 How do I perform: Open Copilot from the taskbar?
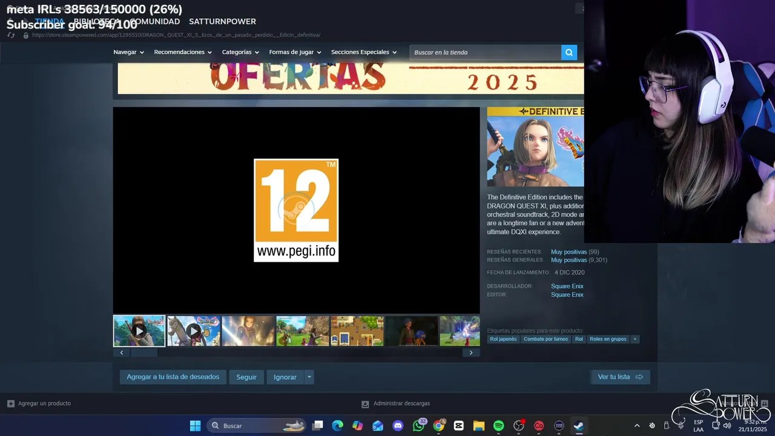pos(357,426)
